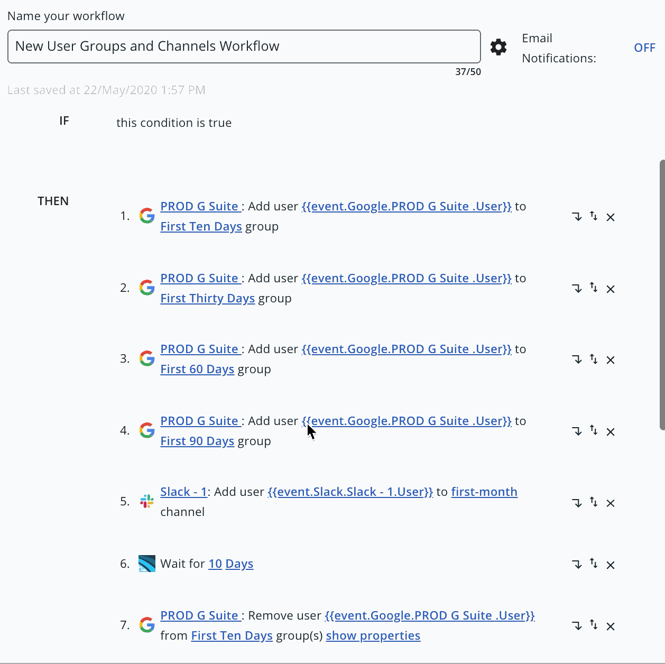The width and height of the screenshot is (665, 664).
Task: Click reorder arrows for Slack action 5
Action: [x=594, y=502]
